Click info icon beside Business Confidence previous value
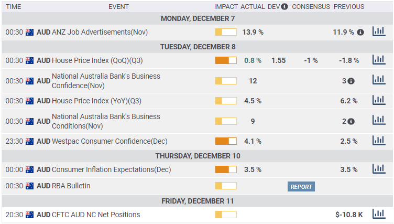 pyautogui.click(x=351, y=81)
